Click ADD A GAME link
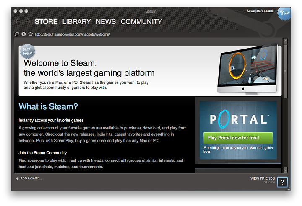 (31, 178)
